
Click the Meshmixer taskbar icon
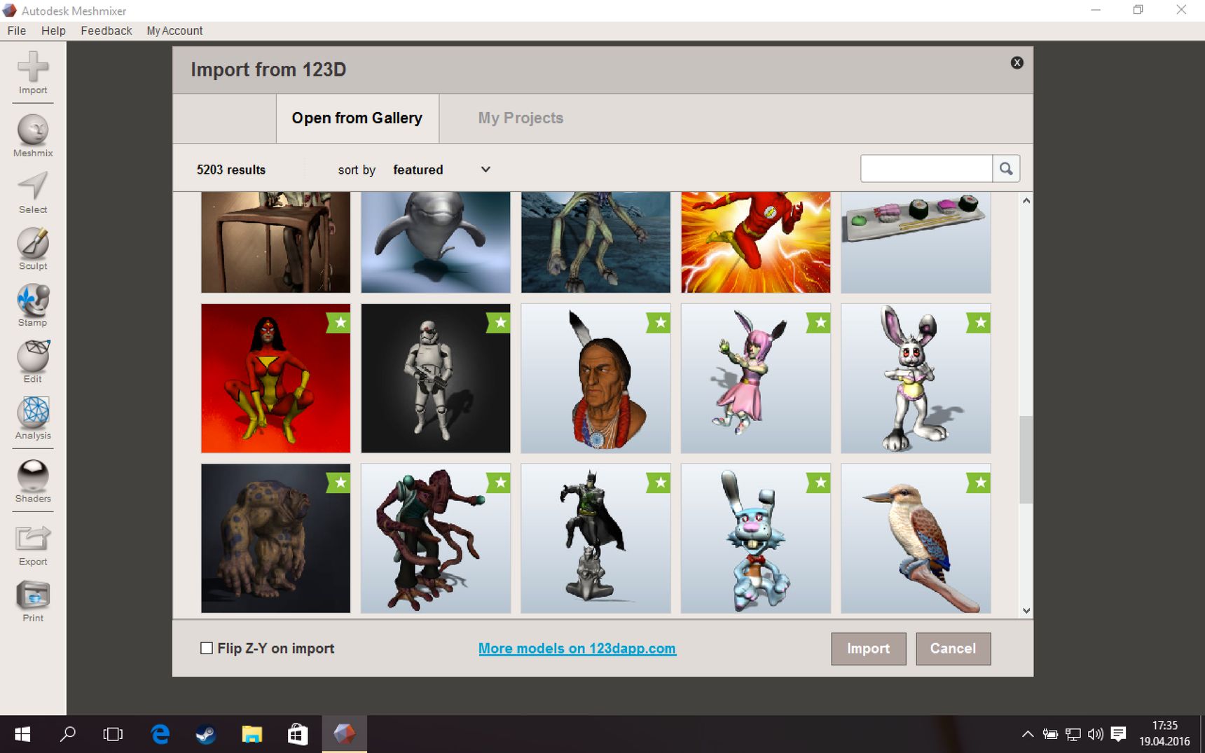pyautogui.click(x=344, y=734)
